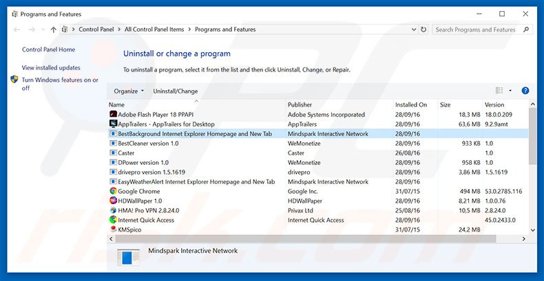544x281 pixels.
Task: Click Programs and Features breadcrumb
Action: [x=225, y=30]
